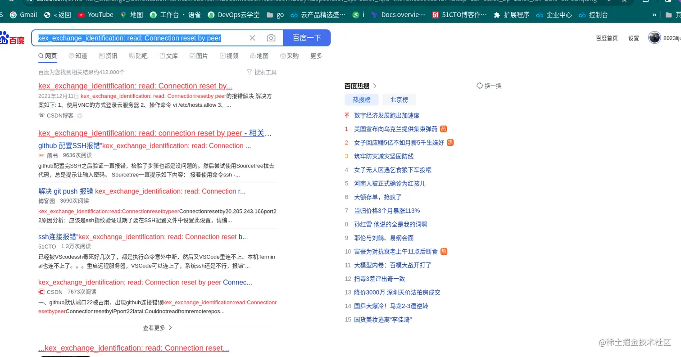Select the 网页 tab
The width and height of the screenshot is (681, 357).
pos(48,56)
